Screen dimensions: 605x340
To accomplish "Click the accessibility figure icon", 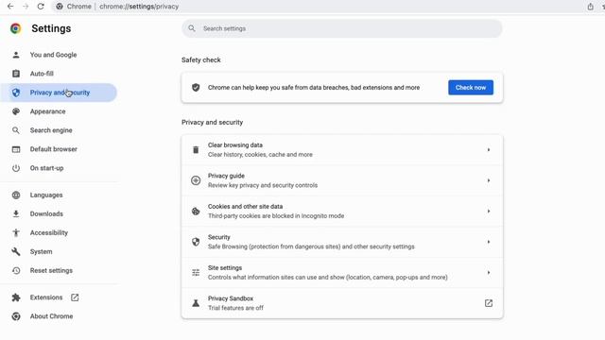I will 16,232.
